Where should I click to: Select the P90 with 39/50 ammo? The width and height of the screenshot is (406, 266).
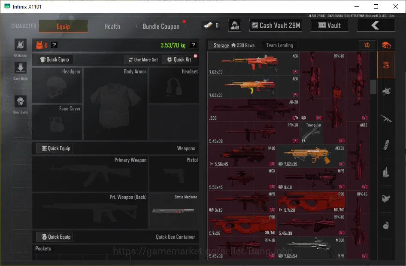click(242, 225)
